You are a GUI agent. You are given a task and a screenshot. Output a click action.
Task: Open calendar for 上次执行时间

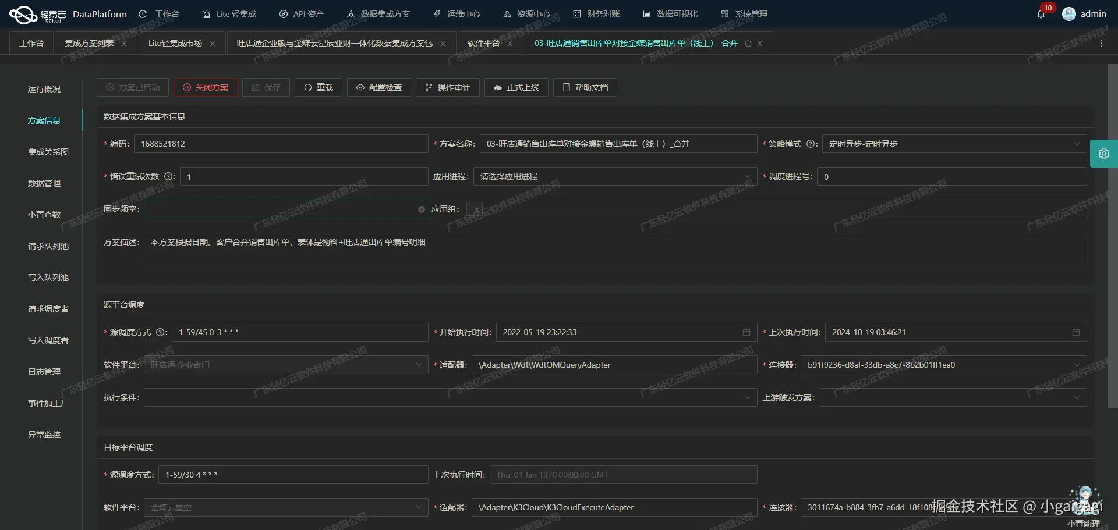(x=1076, y=332)
